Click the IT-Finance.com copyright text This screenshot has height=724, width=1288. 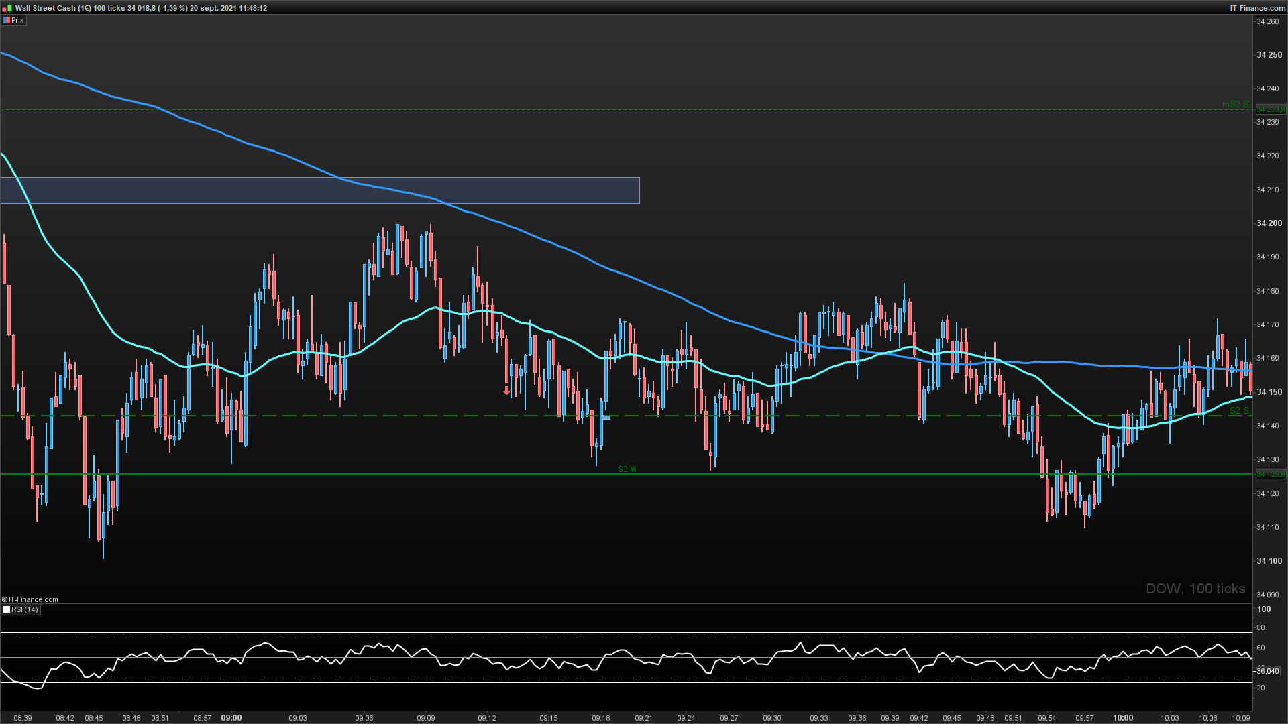(x=30, y=599)
